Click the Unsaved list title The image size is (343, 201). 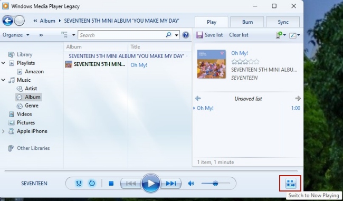(x=248, y=99)
